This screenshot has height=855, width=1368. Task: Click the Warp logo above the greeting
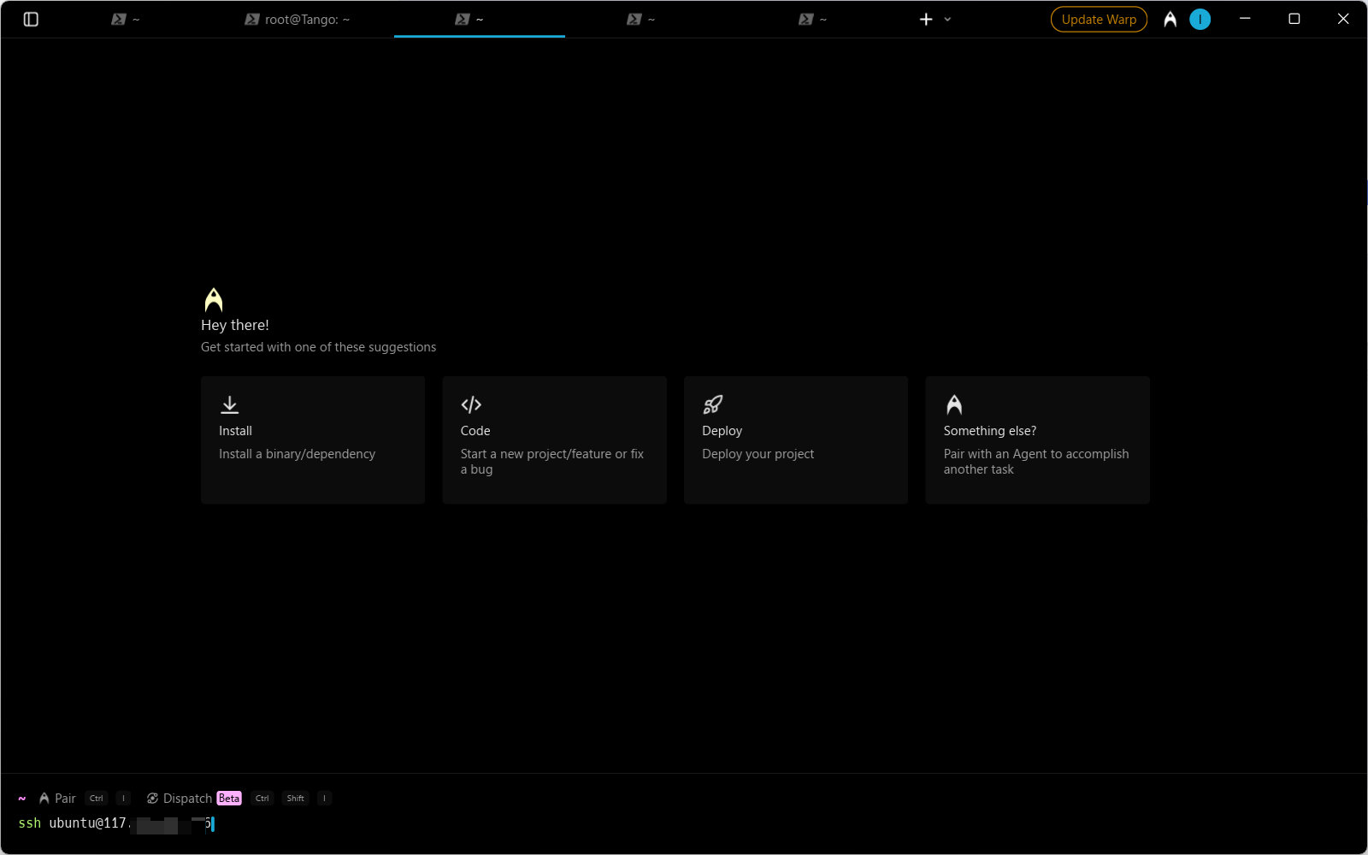pyautogui.click(x=214, y=300)
